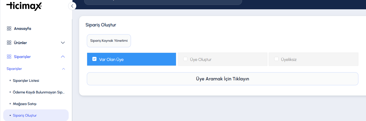Go to Mağaza Satışı
This screenshot has width=366, height=121.
(x=25, y=104)
